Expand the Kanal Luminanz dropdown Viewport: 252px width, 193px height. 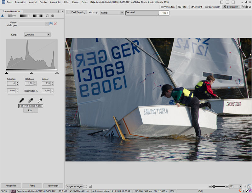pyautogui.click(x=49, y=35)
